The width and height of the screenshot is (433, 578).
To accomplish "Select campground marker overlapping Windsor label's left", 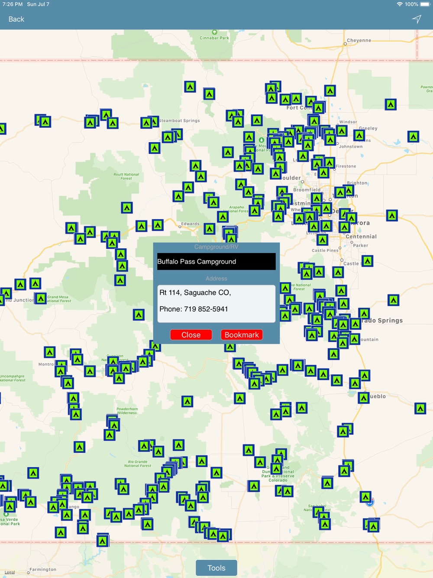I will click(x=342, y=130).
